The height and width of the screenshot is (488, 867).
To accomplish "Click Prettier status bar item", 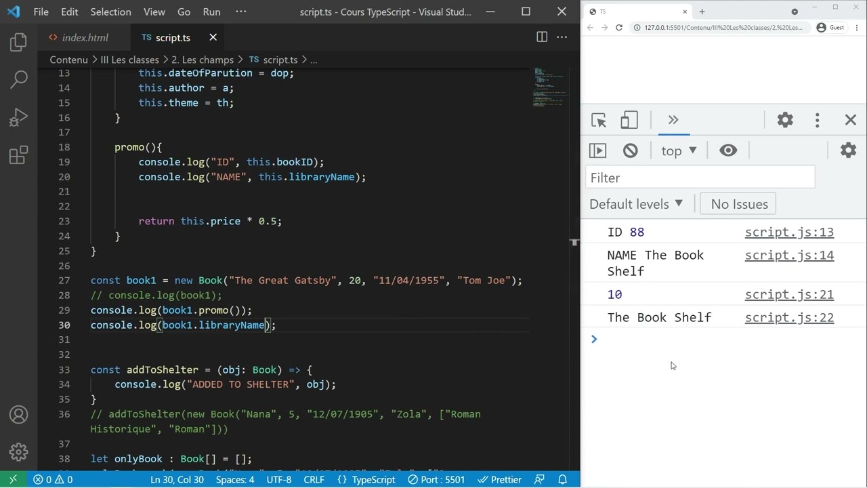I will coord(499,479).
